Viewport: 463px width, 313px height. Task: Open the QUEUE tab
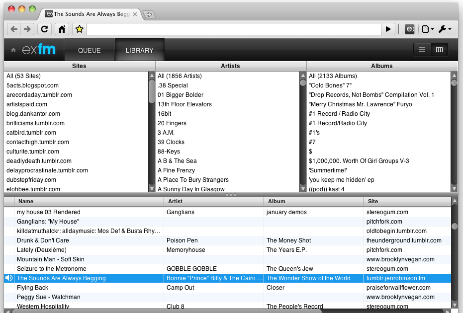click(x=89, y=50)
